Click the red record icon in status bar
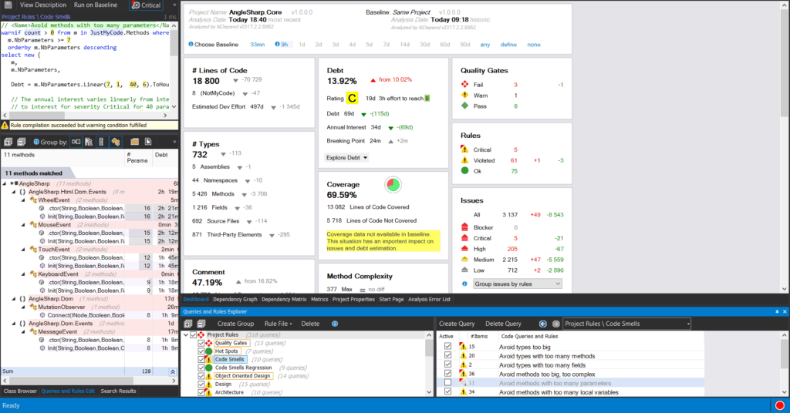The image size is (790, 413). 780,405
